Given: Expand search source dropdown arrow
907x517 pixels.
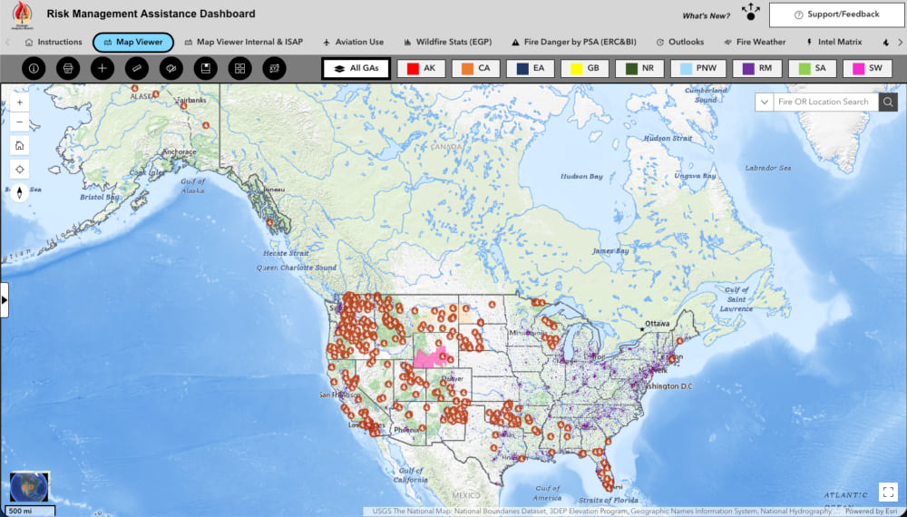Looking at the screenshot, I should click(764, 102).
